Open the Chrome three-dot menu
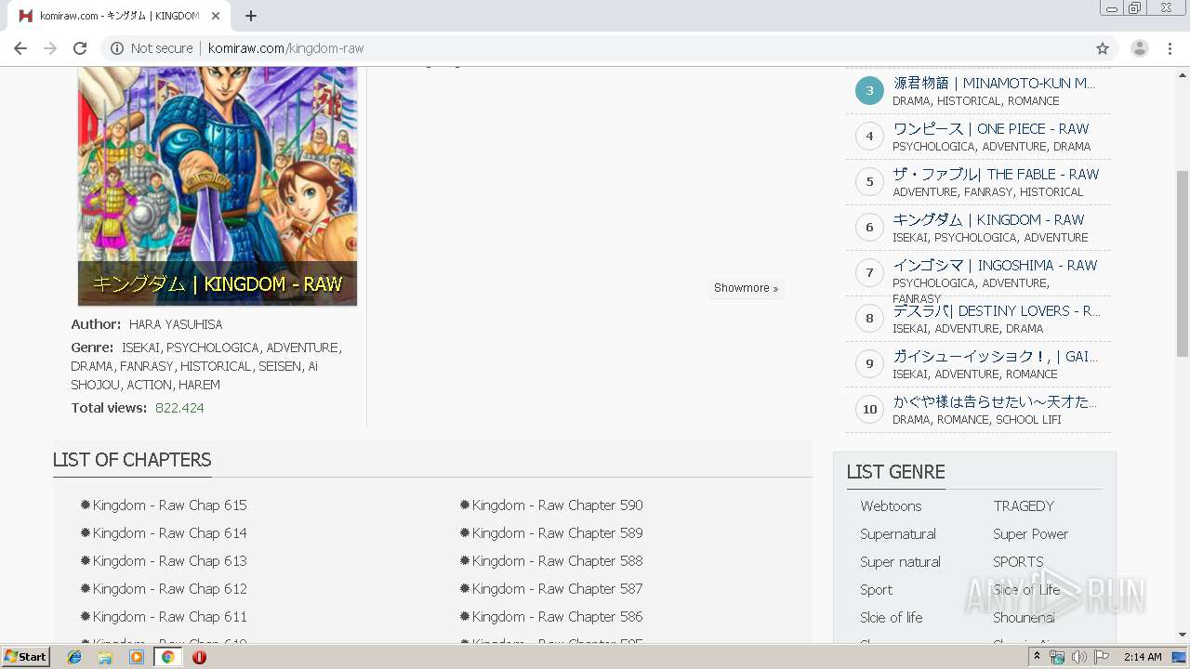Screen dimensions: 1190x669 (x=1170, y=48)
